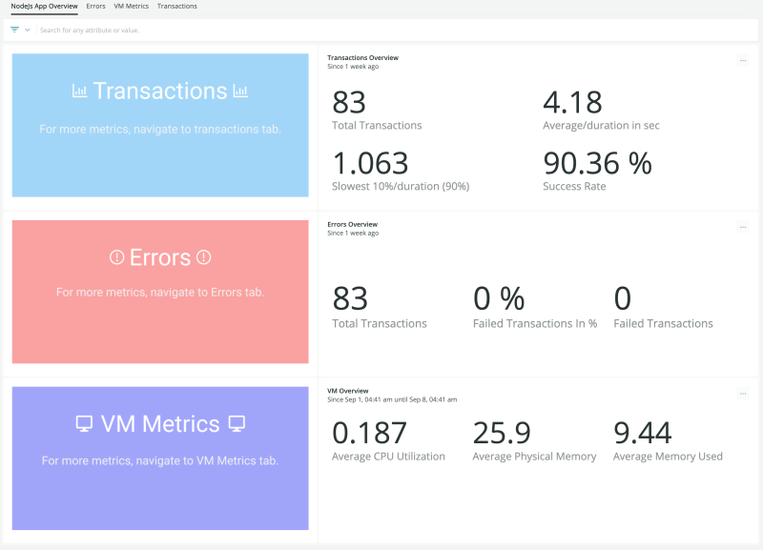Screen dimensions: 763x550
Task: Open the Transactions tab
Action: tap(176, 7)
